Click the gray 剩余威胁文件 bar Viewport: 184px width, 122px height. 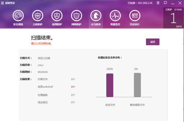(x=137, y=85)
